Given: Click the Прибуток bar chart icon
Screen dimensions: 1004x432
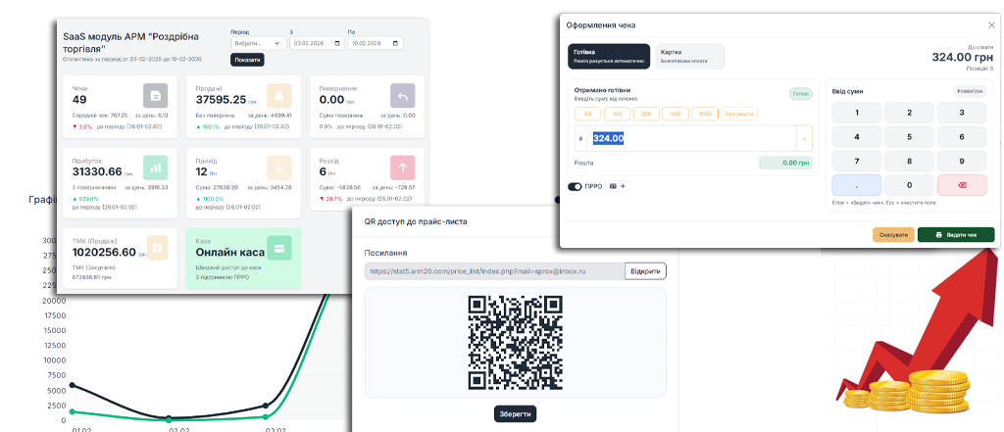Looking at the screenshot, I should coord(155,168).
